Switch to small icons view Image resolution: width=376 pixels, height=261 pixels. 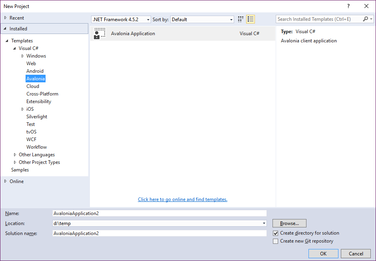241,19
